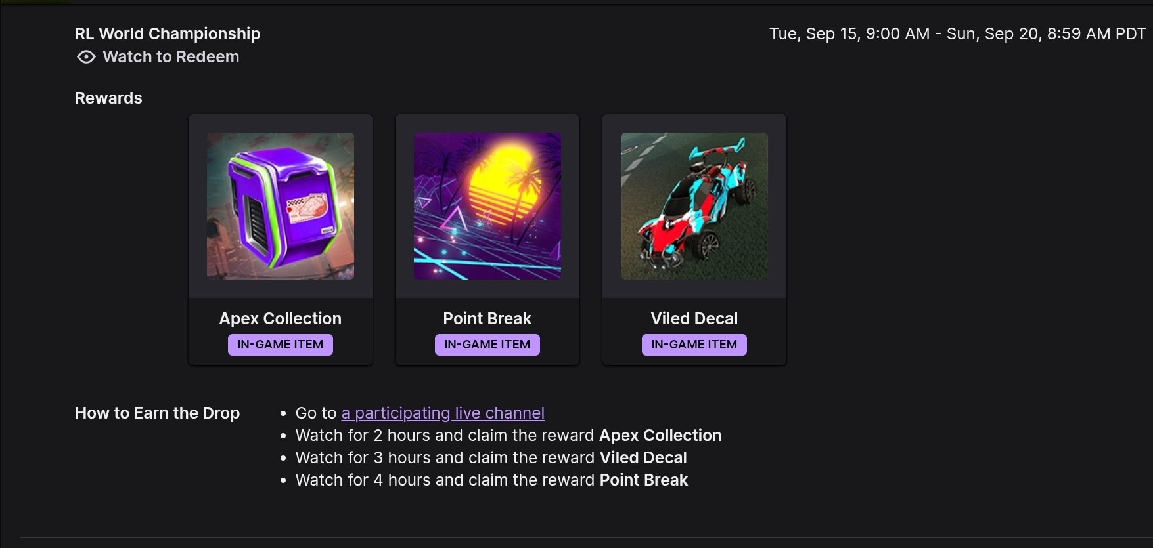The height and width of the screenshot is (548, 1153).
Task: Click the Apex Collection reward card footer
Action: pyautogui.click(x=281, y=331)
